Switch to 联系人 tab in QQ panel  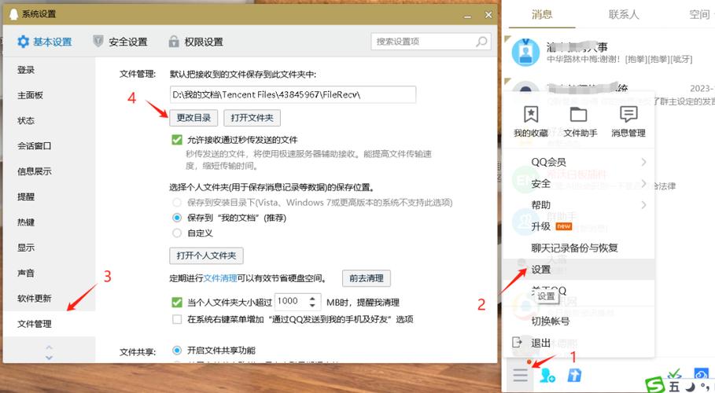point(623,15)
